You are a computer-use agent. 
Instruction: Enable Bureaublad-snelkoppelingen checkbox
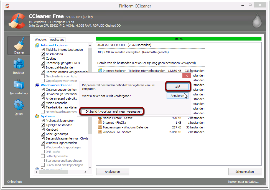coord(43,165)
